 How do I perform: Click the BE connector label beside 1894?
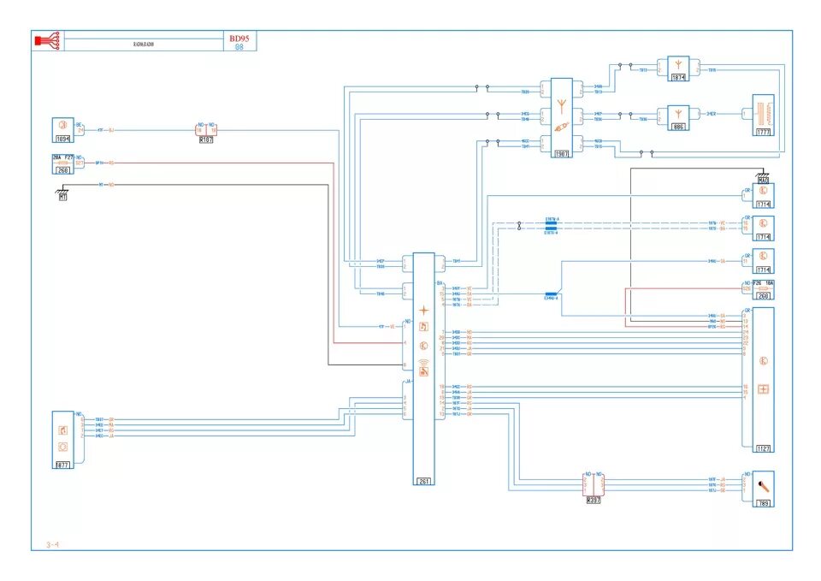click(79, 125)
